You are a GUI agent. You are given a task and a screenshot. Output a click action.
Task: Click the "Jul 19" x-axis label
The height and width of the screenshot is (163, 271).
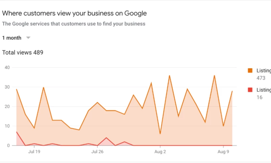click(x=34, y=151)
